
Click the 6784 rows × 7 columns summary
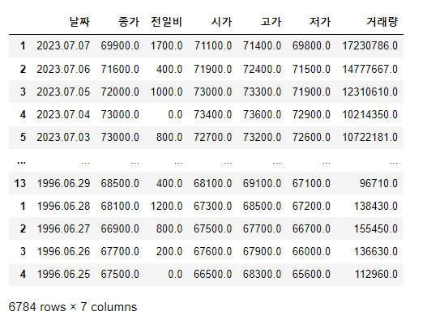[73, 307]
